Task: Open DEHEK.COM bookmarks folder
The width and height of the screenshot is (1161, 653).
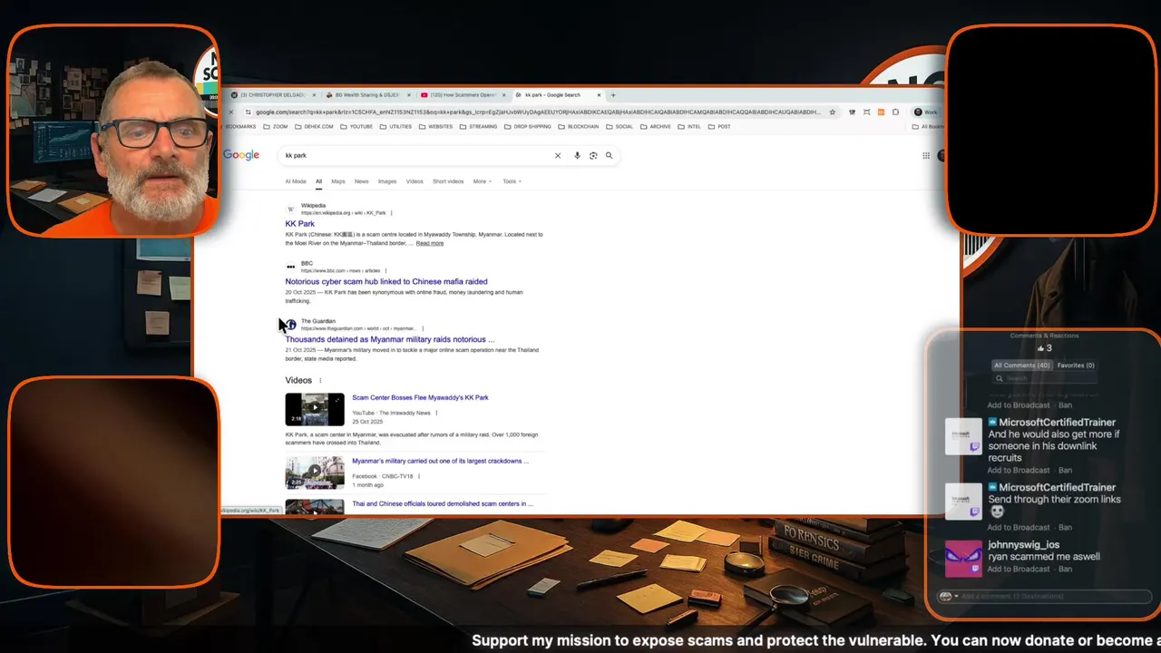Action: [314, 127]
